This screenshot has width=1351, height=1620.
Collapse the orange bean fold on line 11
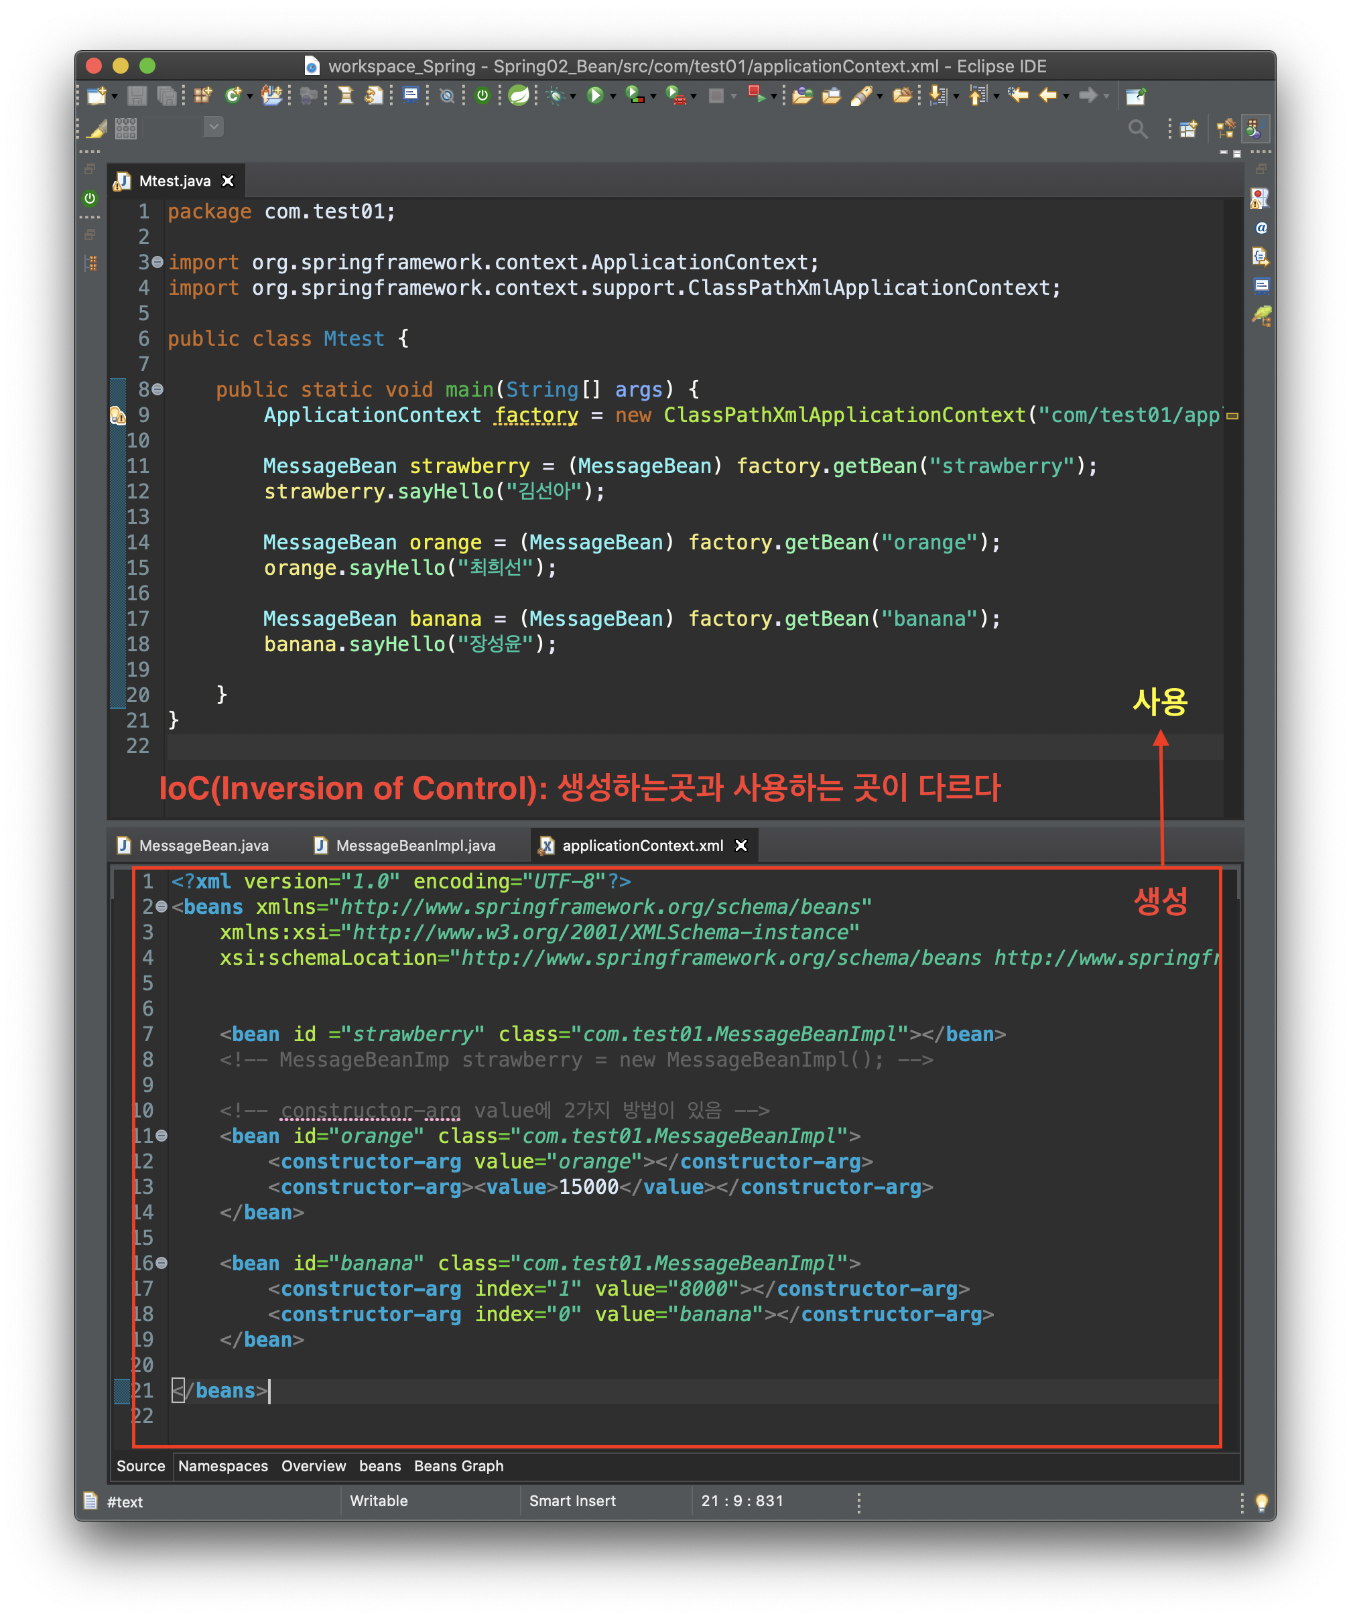coord(162,1136)
